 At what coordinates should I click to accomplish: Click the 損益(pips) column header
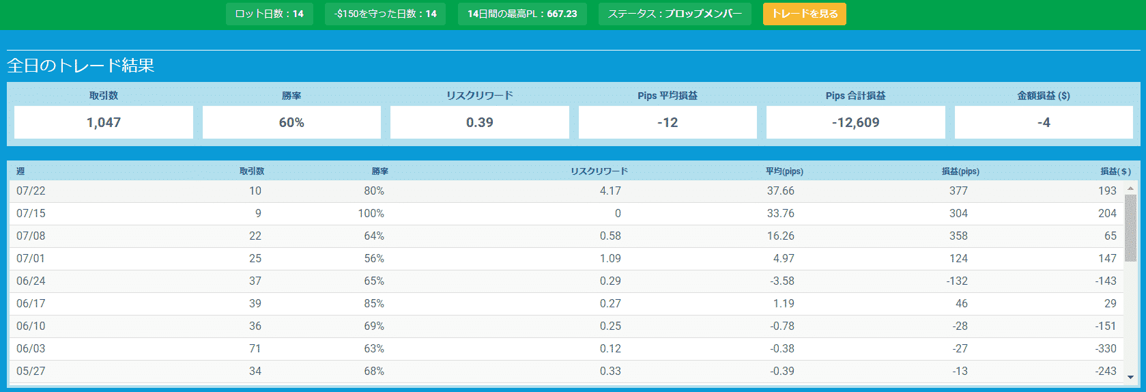pos(960,171)
